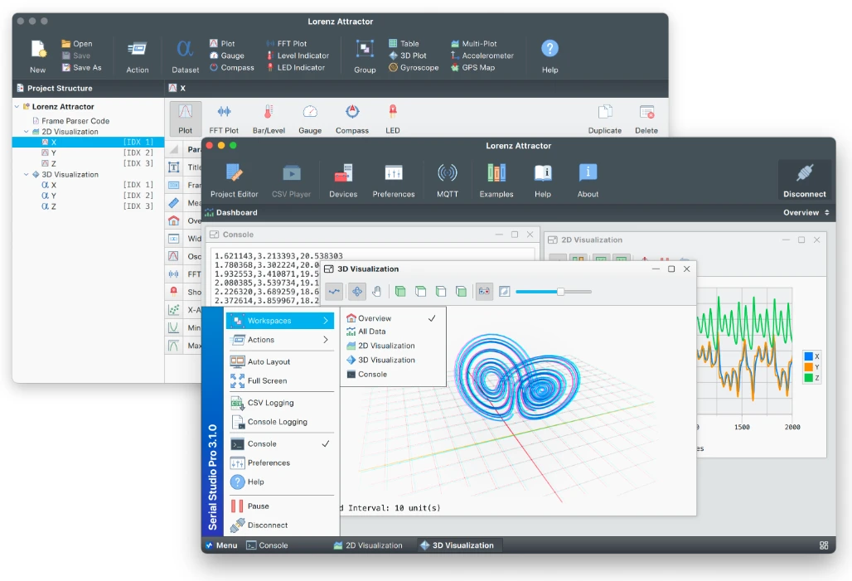The height and width of the screenshot is (581, 852).
Task: Select Overview in the workspaces submenu
Action: coord(391,318)
